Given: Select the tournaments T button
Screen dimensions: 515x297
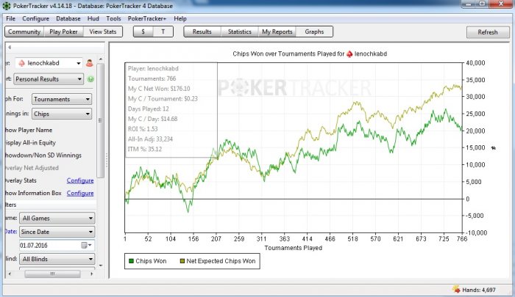Looking at the screenshot, I should coord(163,32).
